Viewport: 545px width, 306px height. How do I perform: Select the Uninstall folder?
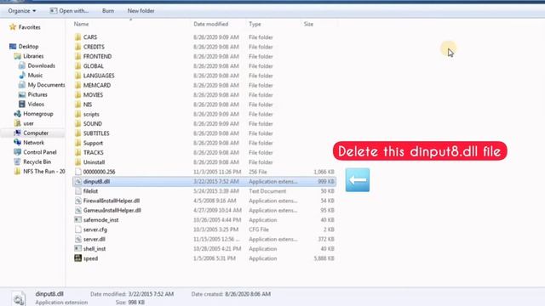[x=94, y=162]
